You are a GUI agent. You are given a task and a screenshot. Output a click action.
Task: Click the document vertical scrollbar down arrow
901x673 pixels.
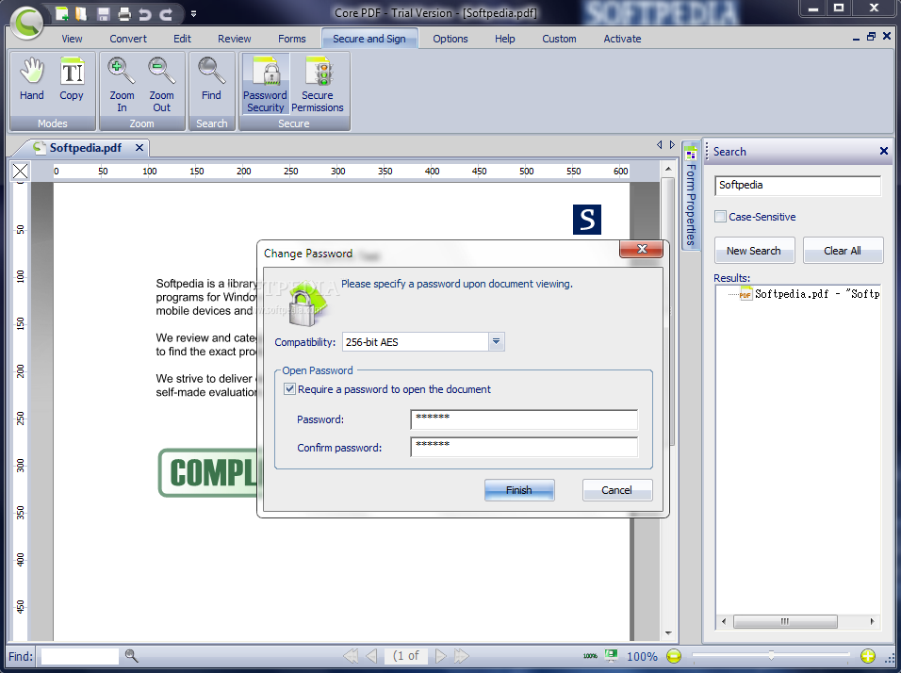667,632
